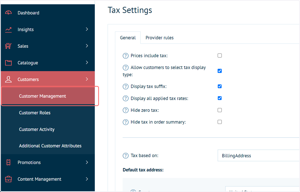Screen dimensions: 300x192
Task: Click the Content Management briefcase icon
Action: point(8,179)
